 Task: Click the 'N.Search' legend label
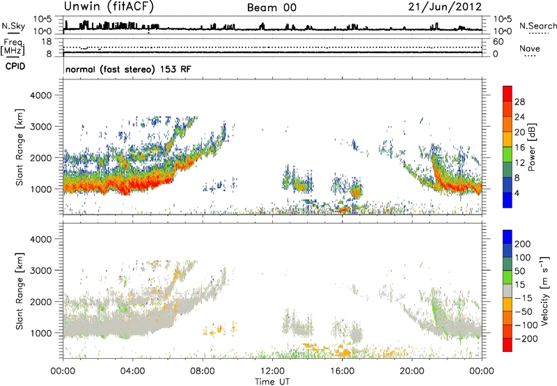(x=538, y=26)
